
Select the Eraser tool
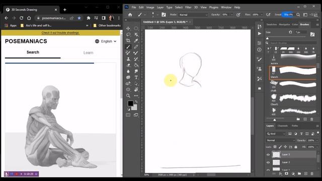click(x=128, y=65)
